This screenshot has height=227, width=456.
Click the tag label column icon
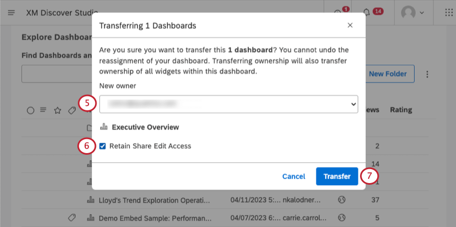[x=71, y=110]
